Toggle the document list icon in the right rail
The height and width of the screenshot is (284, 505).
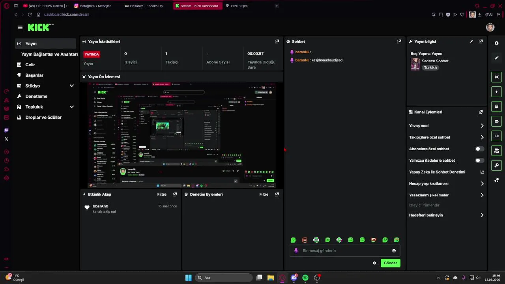coord(497,106)
